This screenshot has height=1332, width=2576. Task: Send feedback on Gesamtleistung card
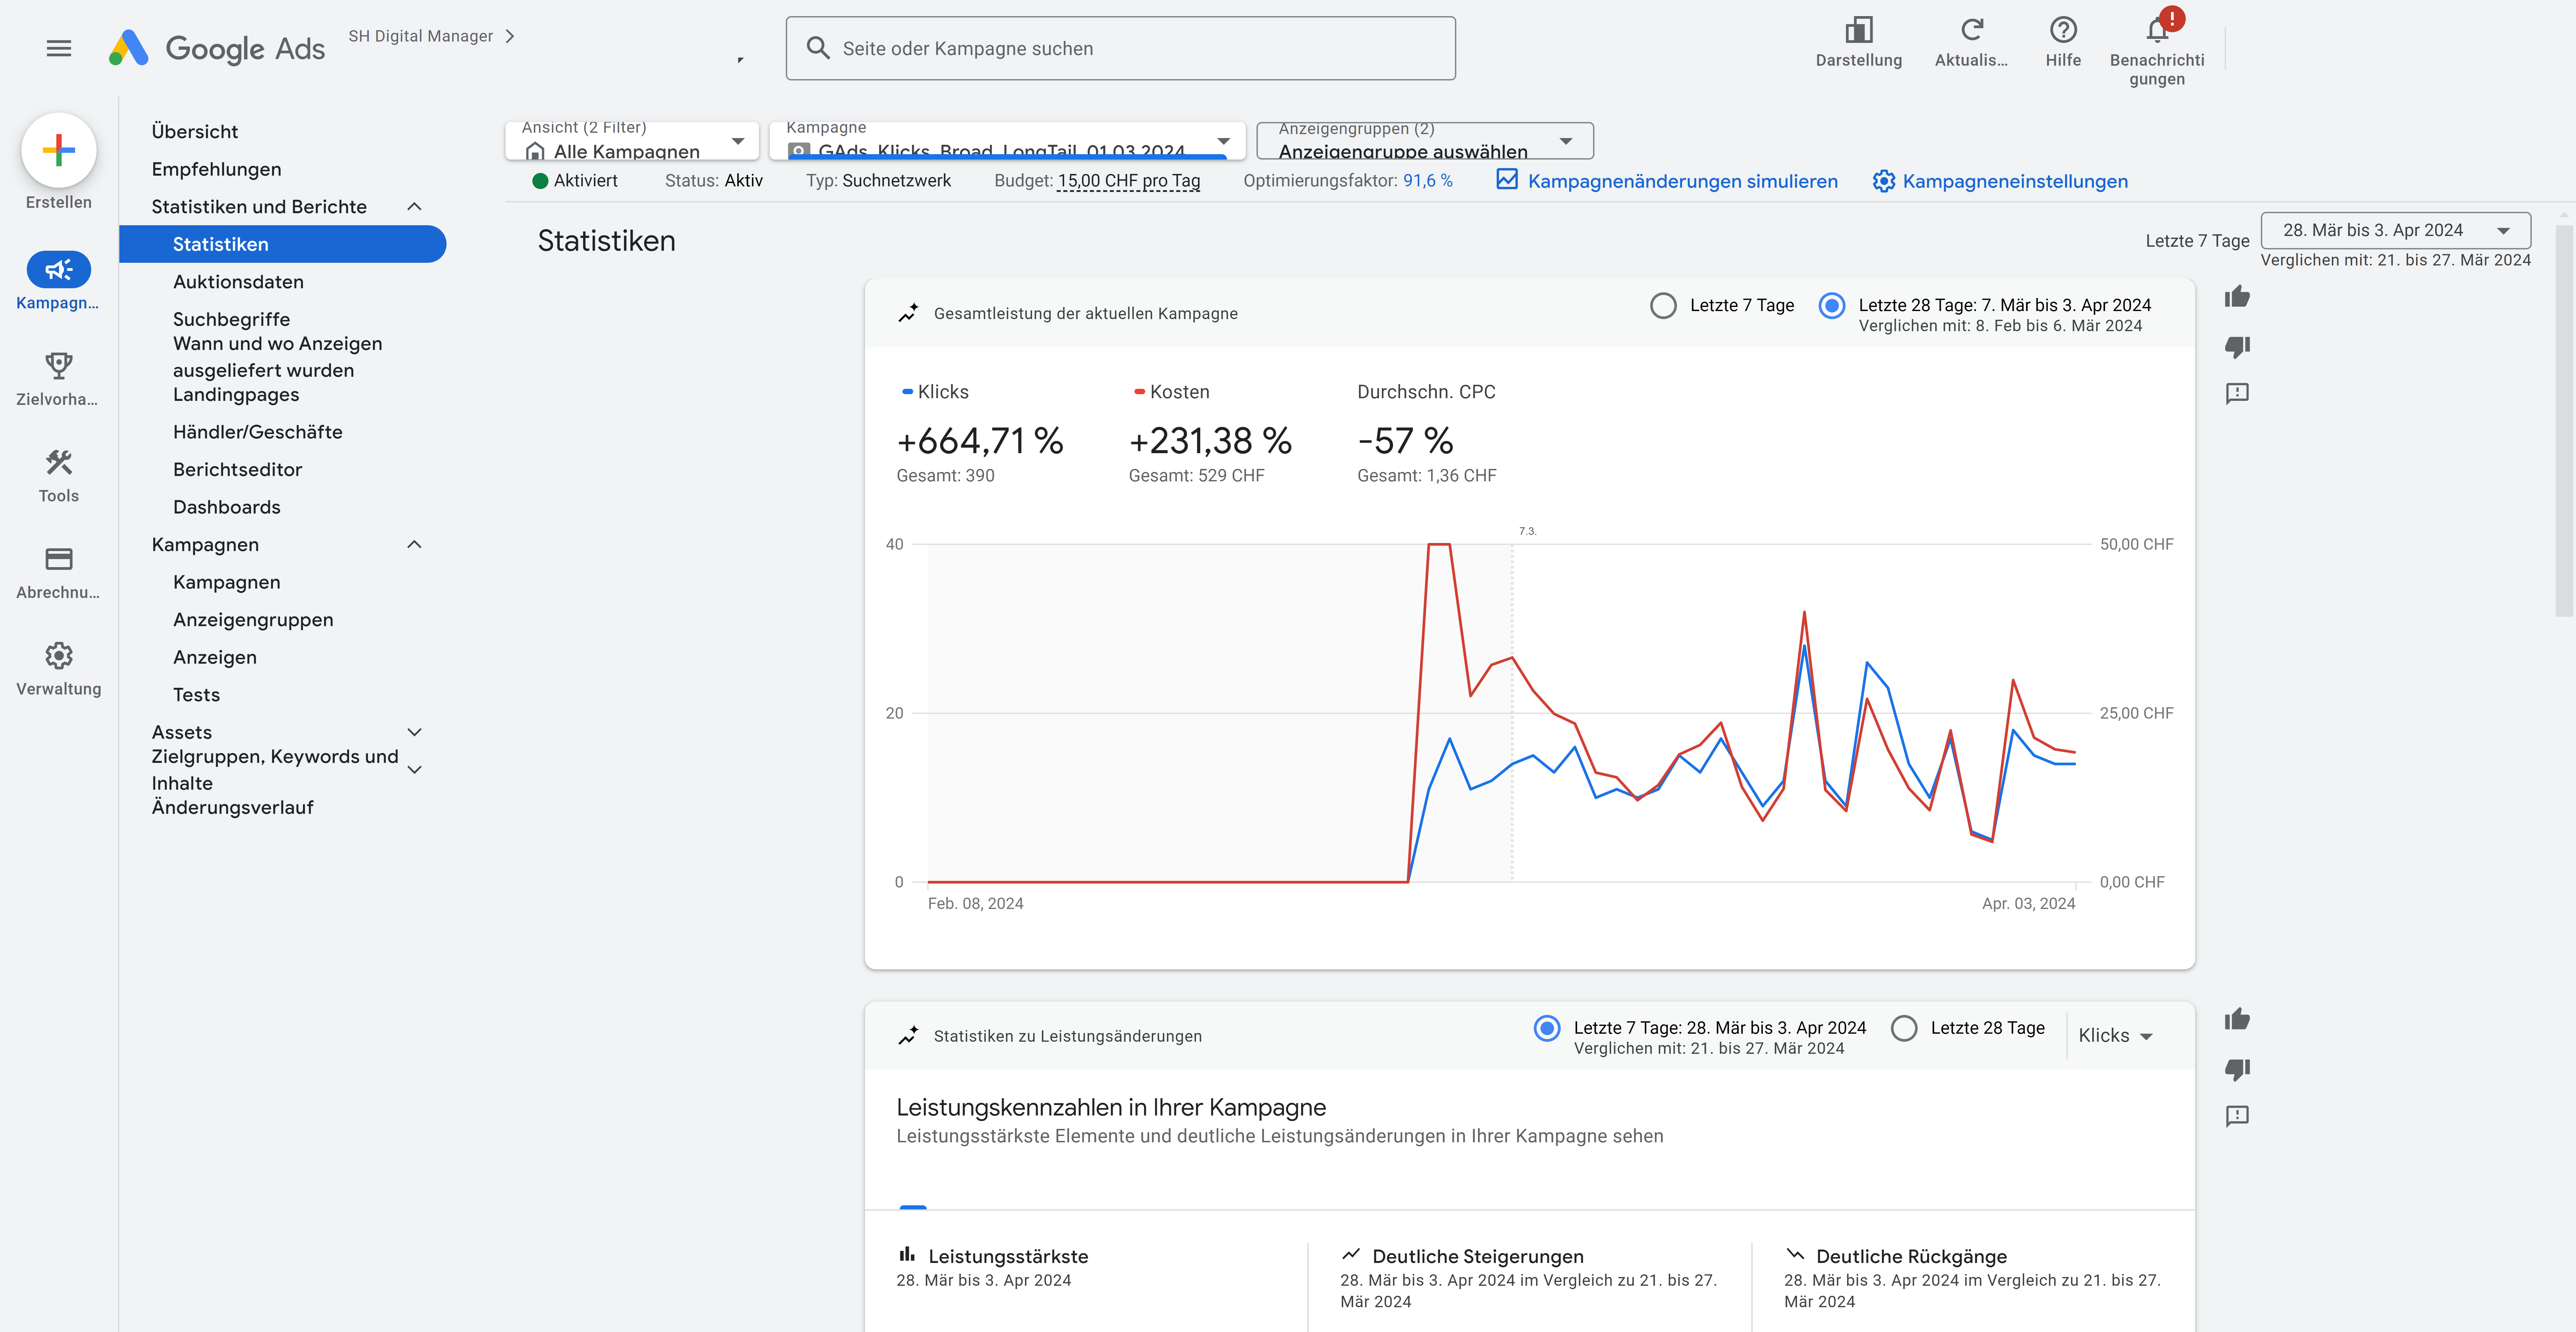point(2237,393)
